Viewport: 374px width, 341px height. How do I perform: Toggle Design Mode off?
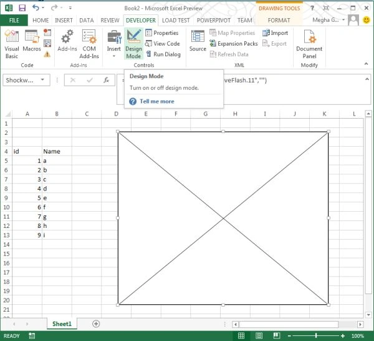click(x=133, y=44)
